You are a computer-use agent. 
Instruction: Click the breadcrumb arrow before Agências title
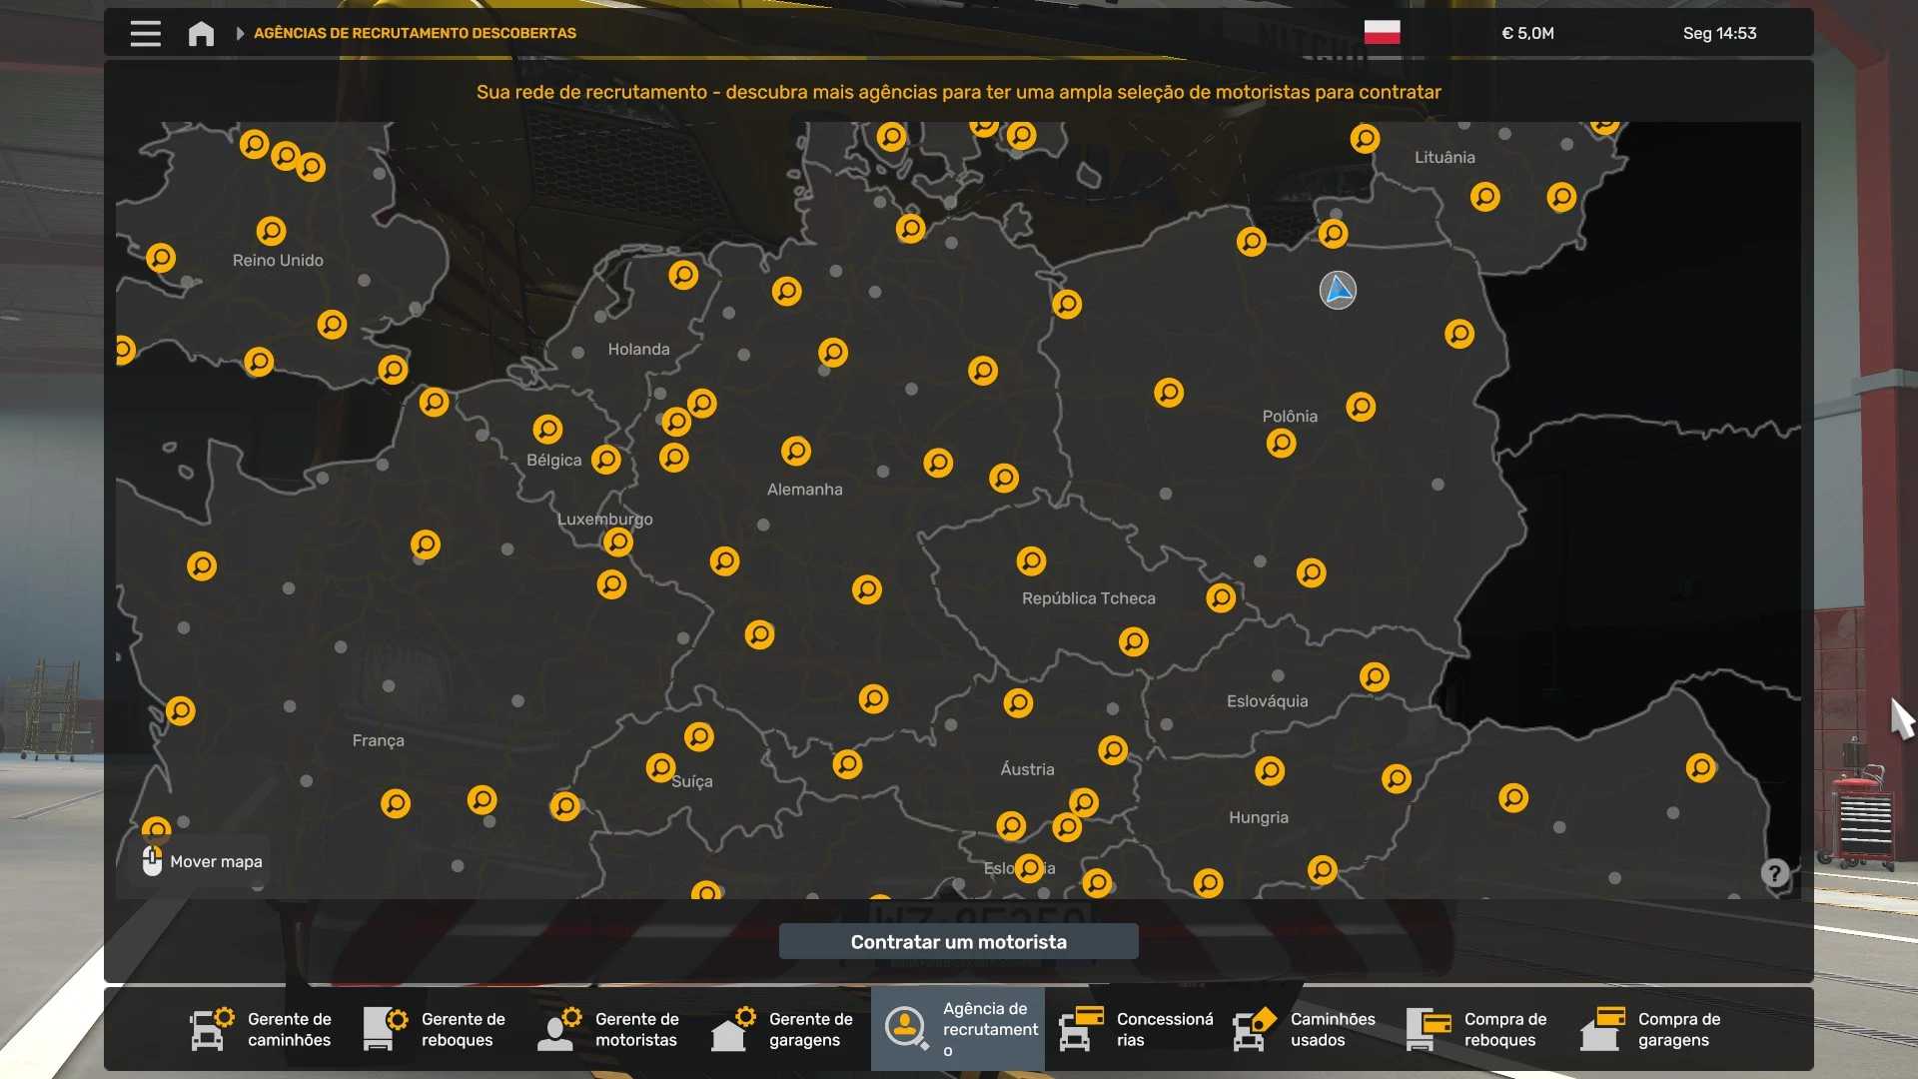(240, 33)
